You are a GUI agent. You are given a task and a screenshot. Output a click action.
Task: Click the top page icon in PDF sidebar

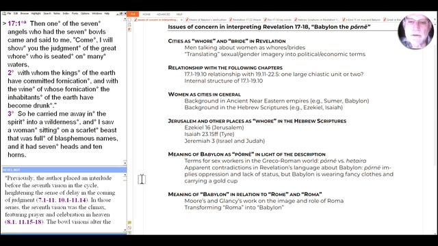[129, 20]
